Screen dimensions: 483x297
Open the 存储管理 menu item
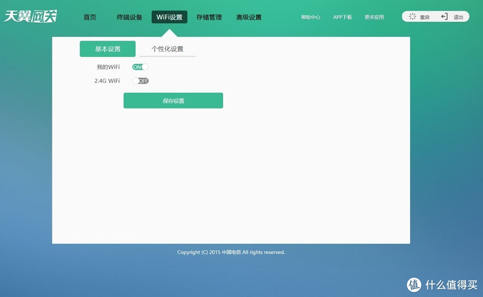[x=209, y=17]
